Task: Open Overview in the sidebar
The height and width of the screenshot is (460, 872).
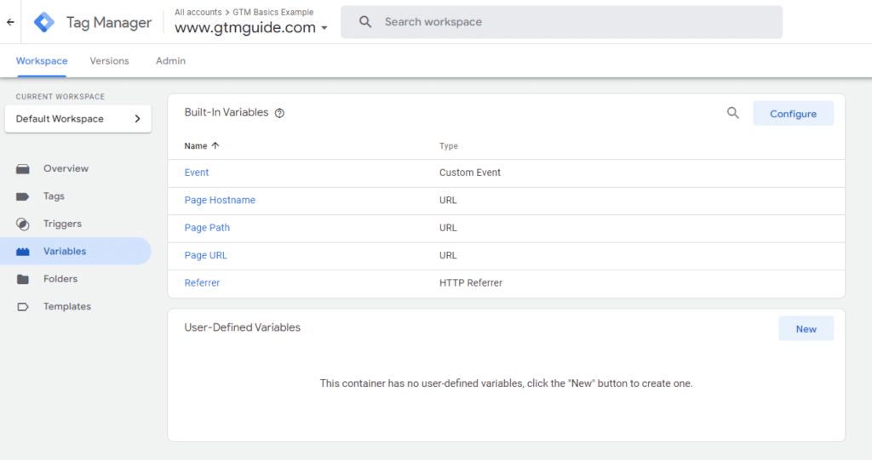Action: click(x=66, y=168)
